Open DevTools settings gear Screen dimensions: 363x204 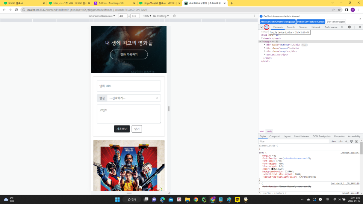pos(349,27)
